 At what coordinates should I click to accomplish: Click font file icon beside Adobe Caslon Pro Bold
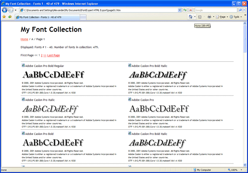23,133
